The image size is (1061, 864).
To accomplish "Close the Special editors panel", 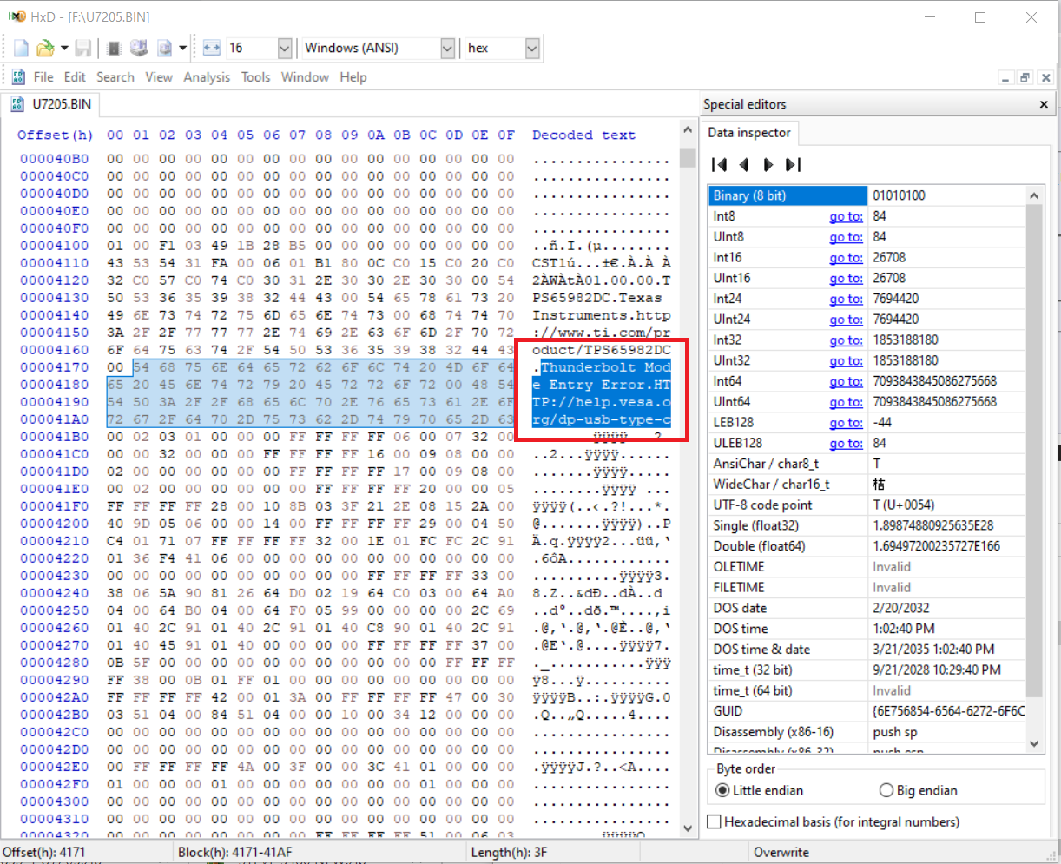I will 1044,104.
